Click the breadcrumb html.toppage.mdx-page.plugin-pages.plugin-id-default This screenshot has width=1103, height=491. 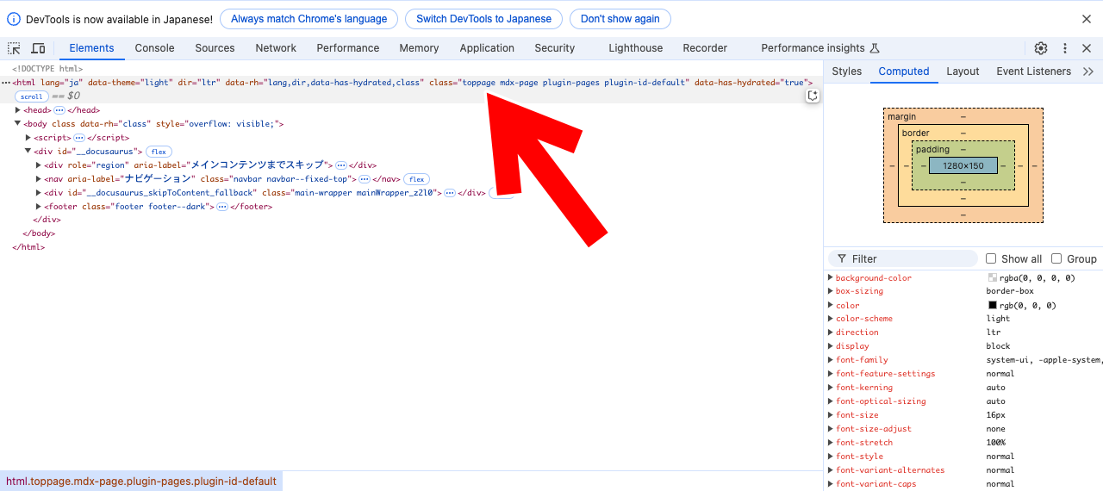141,482
